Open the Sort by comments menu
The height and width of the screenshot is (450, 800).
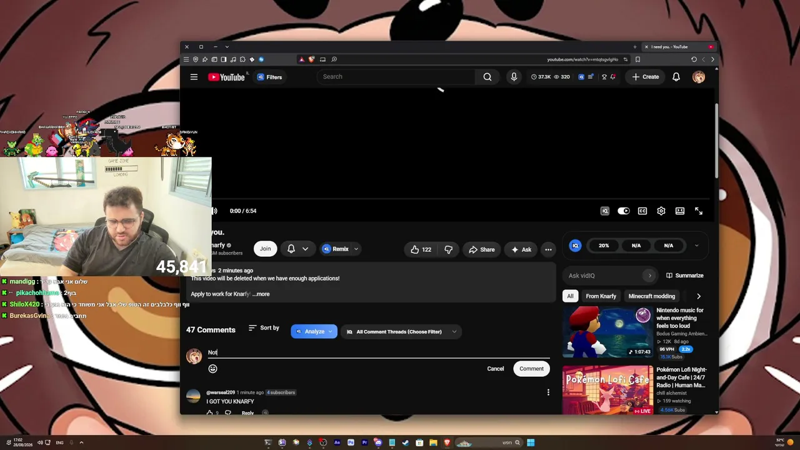(264, 328)
